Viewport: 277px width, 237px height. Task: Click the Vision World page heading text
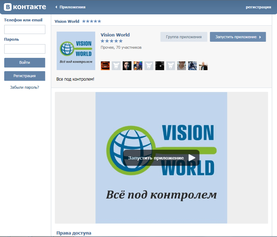point(67,21)
